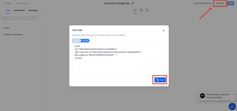Screen dimensions: 237x111
Task: Click inside the embed code text area
Action: (x=119, y=66)
